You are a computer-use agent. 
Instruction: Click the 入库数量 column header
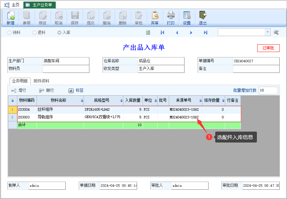[x=133, y=100]
